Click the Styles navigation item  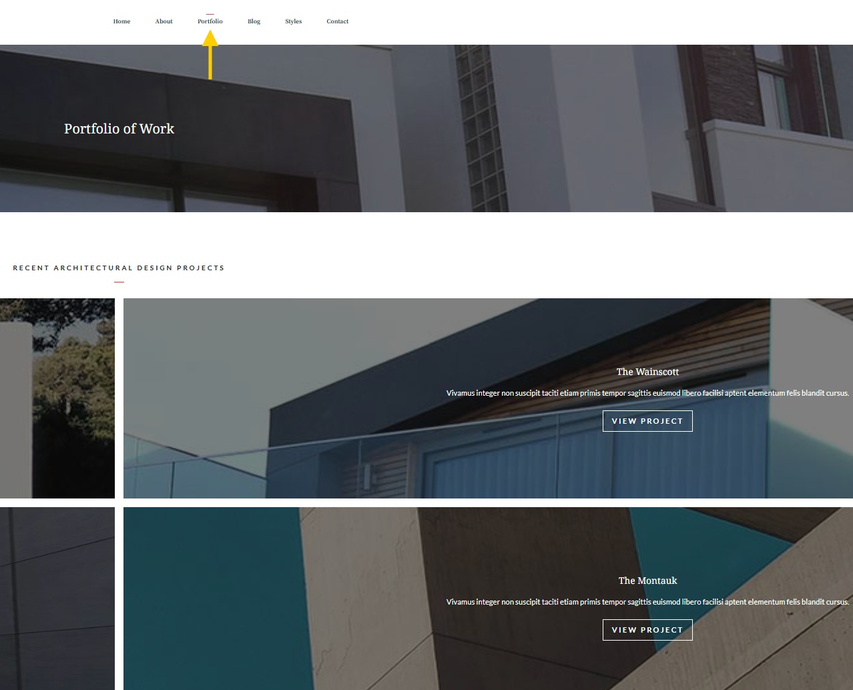tap(293, 21)
